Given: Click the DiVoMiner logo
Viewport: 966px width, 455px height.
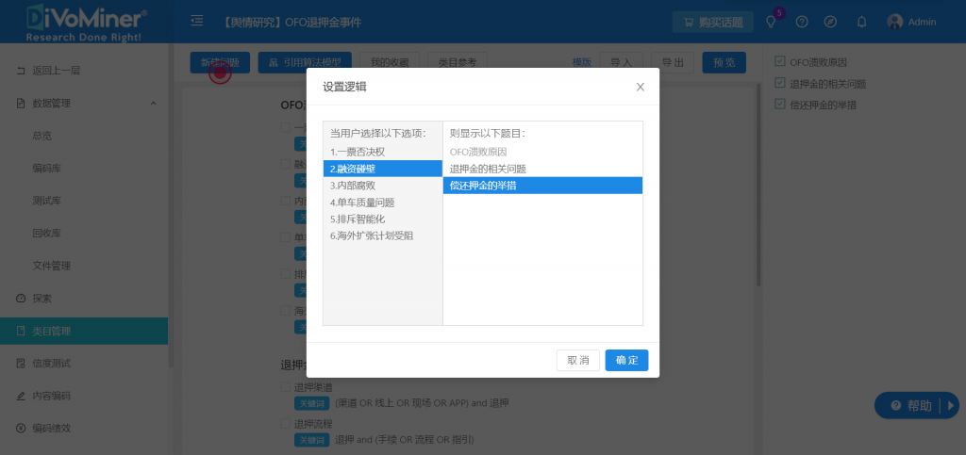Looking at the screenshot, I should 86,22.
